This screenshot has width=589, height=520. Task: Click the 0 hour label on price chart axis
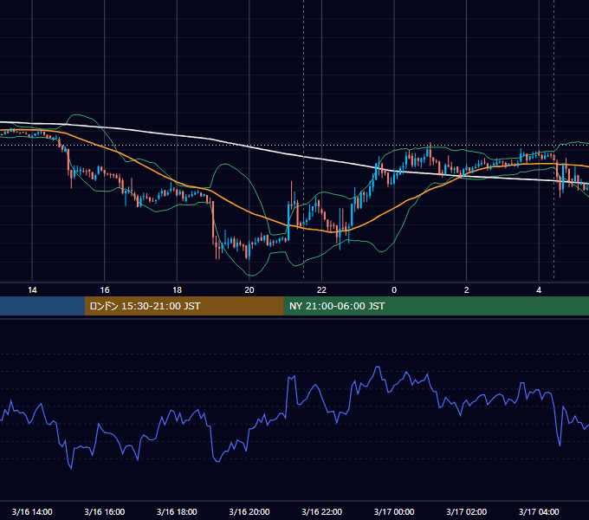click(x=394, y=290)
